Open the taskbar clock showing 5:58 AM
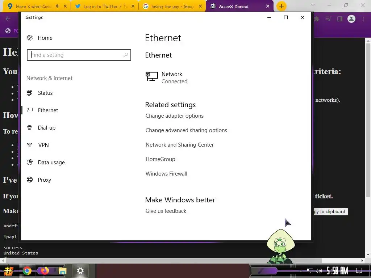This screenshot has width=371, height=278. pyautogui.click(x=337, y=271)
